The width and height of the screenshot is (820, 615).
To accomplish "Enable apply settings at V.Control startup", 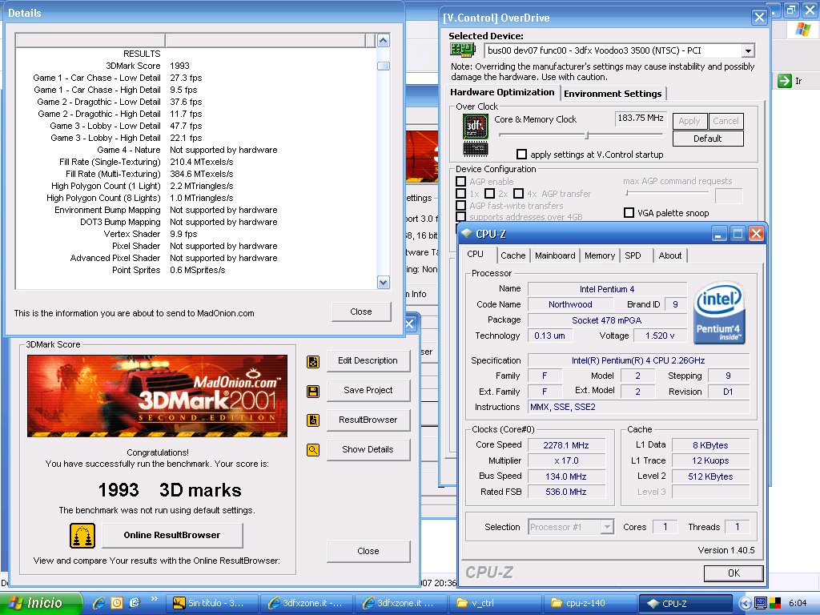I will (x=522, y=155).
